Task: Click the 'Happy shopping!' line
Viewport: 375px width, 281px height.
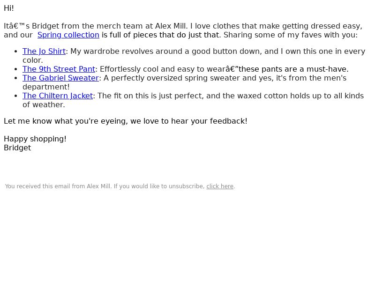Action: tap(35, 139)
